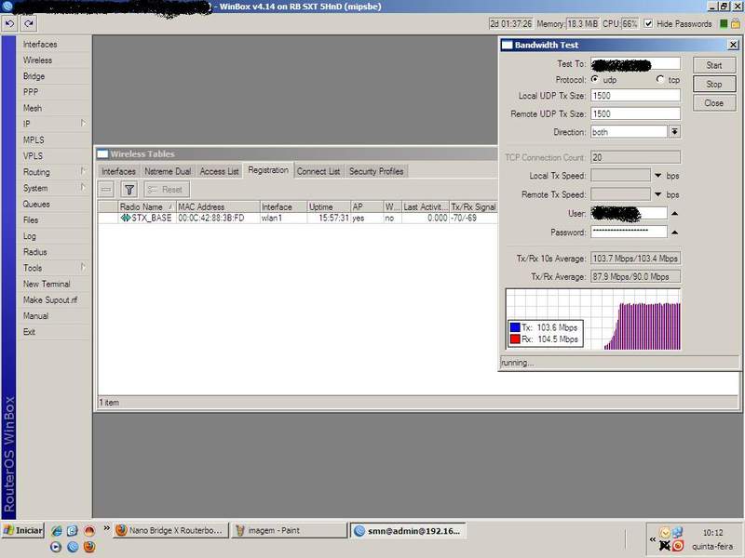Switch to imagem - Paint taskbar window
The width and height of the screenshot is (745, 558).
pyautogui.click(x=289, y=530)
